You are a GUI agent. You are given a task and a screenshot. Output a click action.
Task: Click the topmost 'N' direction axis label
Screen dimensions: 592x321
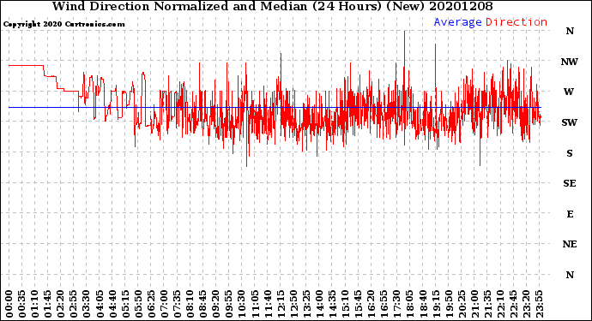pos(570,32)
